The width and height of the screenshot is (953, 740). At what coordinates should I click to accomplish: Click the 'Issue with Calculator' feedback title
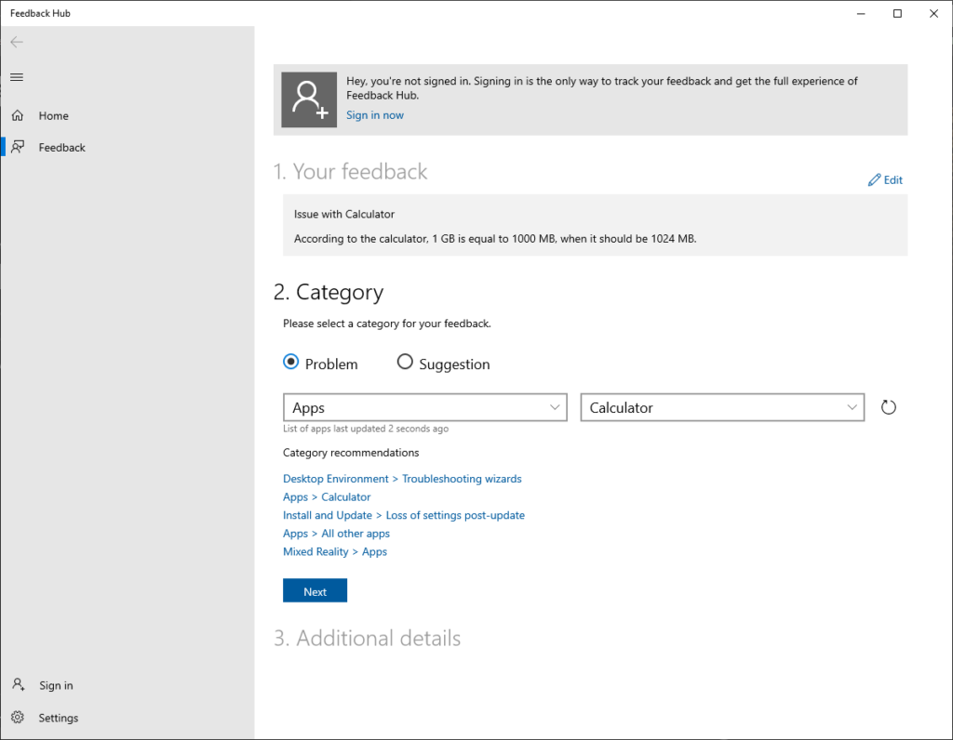(344, 214)
